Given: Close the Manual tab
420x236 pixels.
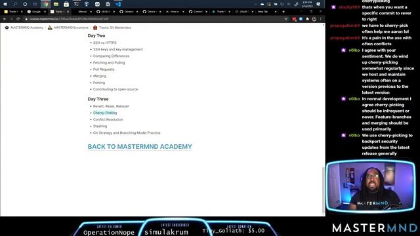Looking at the screenshot, I should click(91, 12).
